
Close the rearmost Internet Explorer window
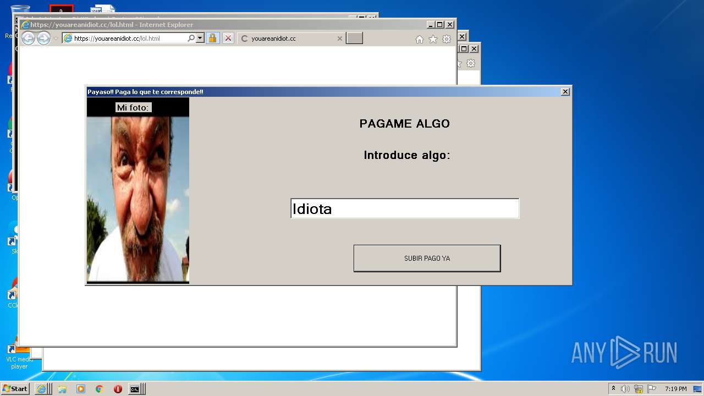474,49
